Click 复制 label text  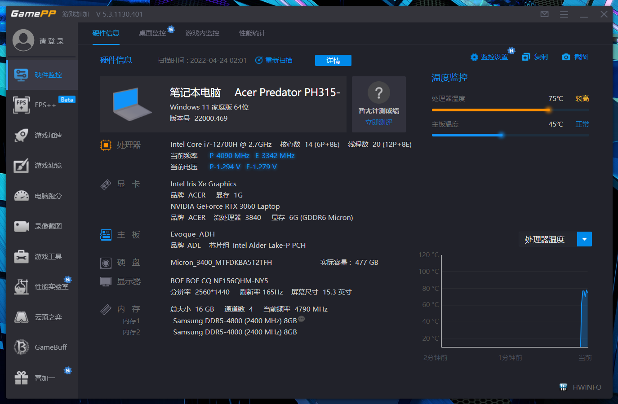(541, 57)
